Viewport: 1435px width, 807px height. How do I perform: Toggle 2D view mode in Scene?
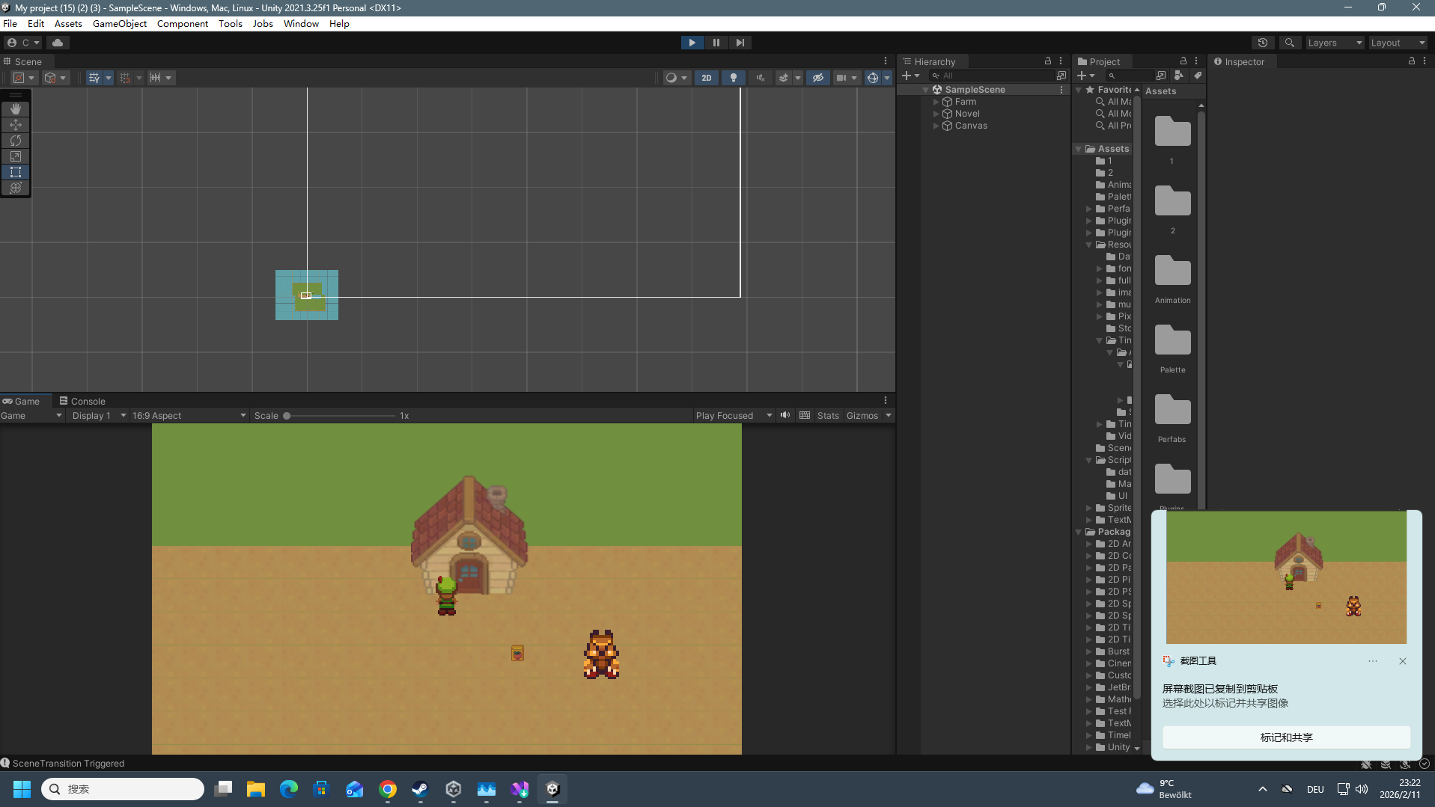pos(706,78)
